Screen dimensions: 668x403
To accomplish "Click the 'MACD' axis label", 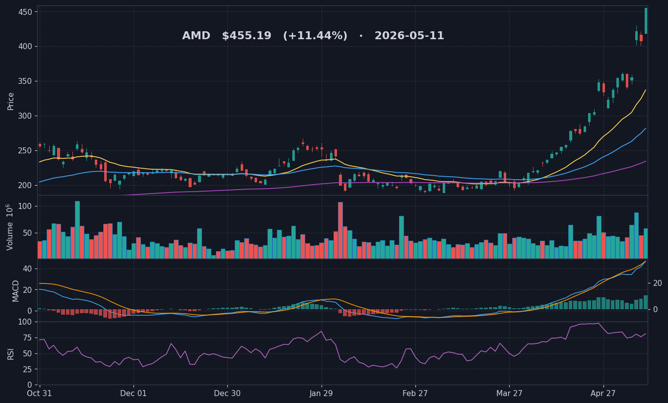I will tap(16, 291).
